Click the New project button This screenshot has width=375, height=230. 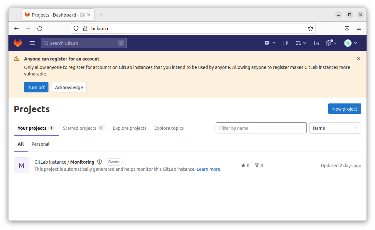(344, 109)
